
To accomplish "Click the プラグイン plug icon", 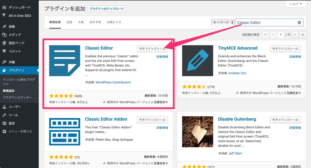I will 4,70.
